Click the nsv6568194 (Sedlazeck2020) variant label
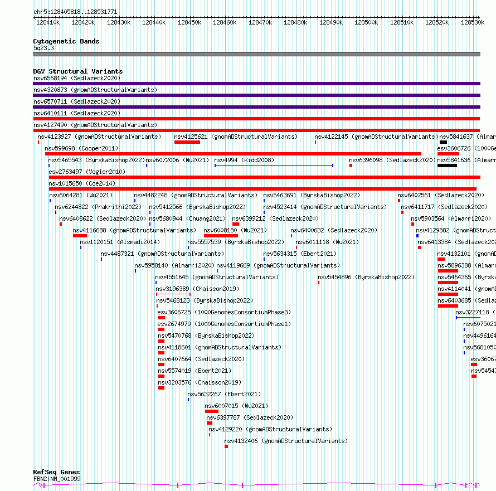496x491 pixels. 77,78
